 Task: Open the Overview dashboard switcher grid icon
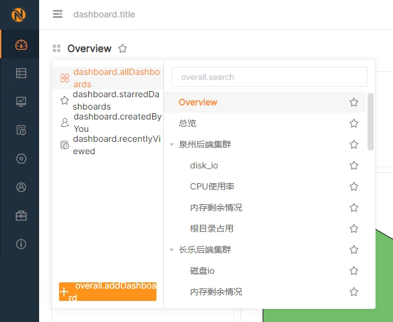pos(56,48)
